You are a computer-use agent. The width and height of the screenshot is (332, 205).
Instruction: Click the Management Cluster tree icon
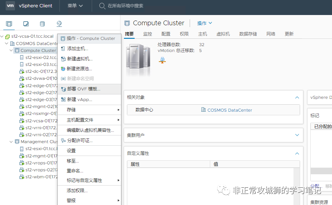pyautogui.click(x=17, y=142)
